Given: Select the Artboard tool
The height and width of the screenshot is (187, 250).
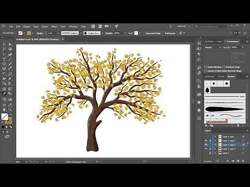Looking at the screenshot, I should (x=4, y=105).
